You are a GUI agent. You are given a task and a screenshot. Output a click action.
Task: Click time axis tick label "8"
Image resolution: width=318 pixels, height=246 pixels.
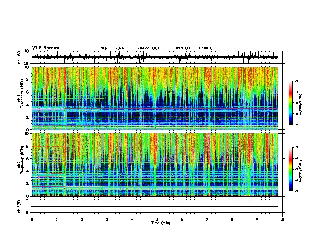coord(232,219)
